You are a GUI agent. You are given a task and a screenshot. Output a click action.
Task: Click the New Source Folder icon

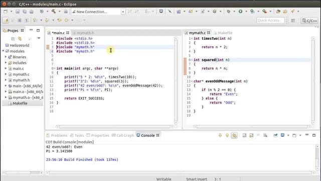(191, 12)
